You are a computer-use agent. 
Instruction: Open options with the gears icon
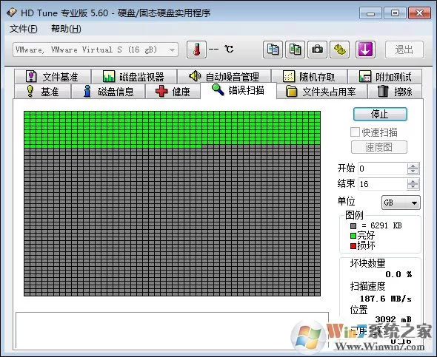(339, 50)
